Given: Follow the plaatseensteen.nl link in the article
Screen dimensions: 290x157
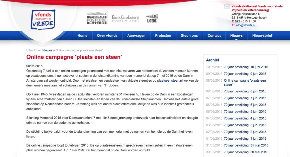Looking at the screenshot, I should [170, 80].
